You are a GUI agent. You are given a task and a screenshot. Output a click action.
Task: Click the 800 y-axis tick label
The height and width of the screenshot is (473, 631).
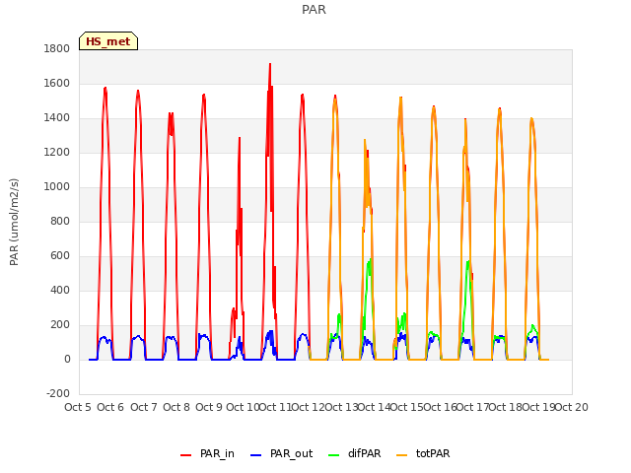pyautogui.click(x=60, y=221)
